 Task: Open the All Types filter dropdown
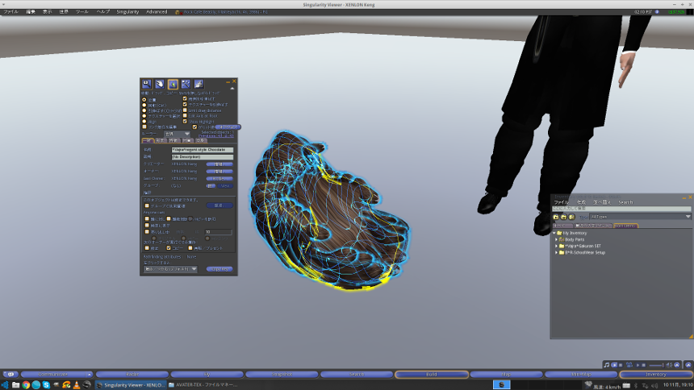pos(640,217)
